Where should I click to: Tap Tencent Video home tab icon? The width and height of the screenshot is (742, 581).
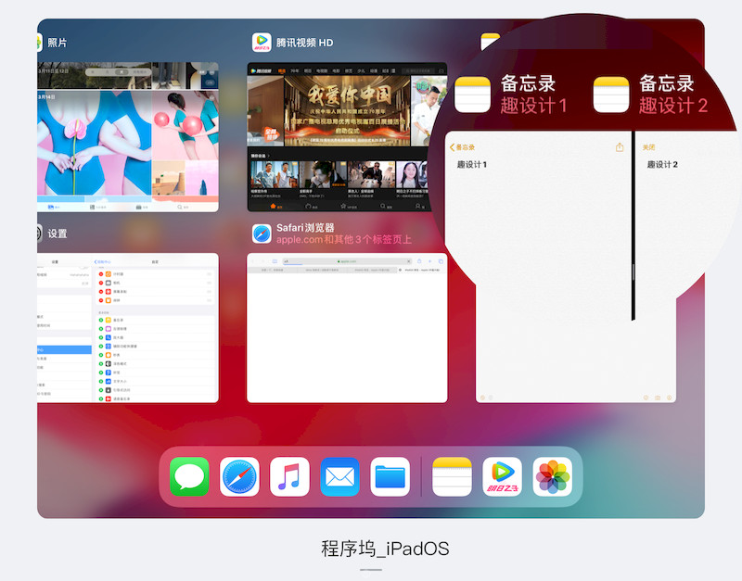273,206
